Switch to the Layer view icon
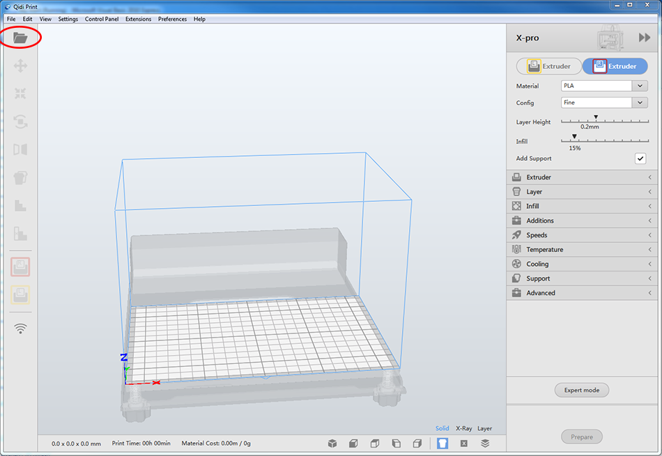This screenshot has width=662, height=456. [x=485, y=443]
